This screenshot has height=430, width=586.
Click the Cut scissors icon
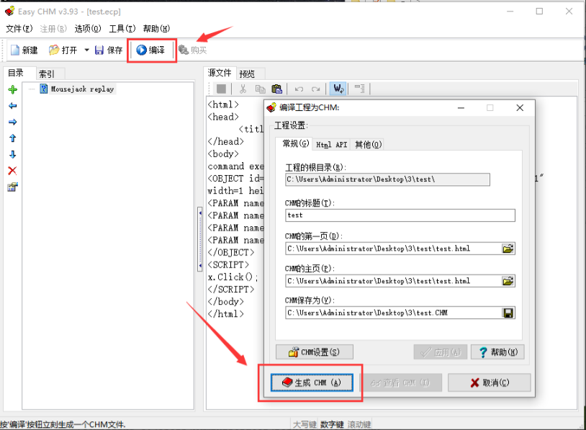pos(243,89)
